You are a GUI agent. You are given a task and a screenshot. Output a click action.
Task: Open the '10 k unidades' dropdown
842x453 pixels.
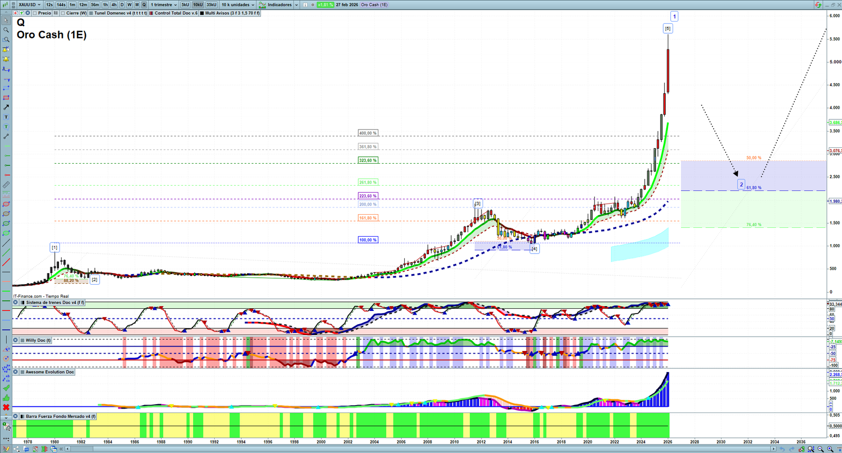point(237,5)
